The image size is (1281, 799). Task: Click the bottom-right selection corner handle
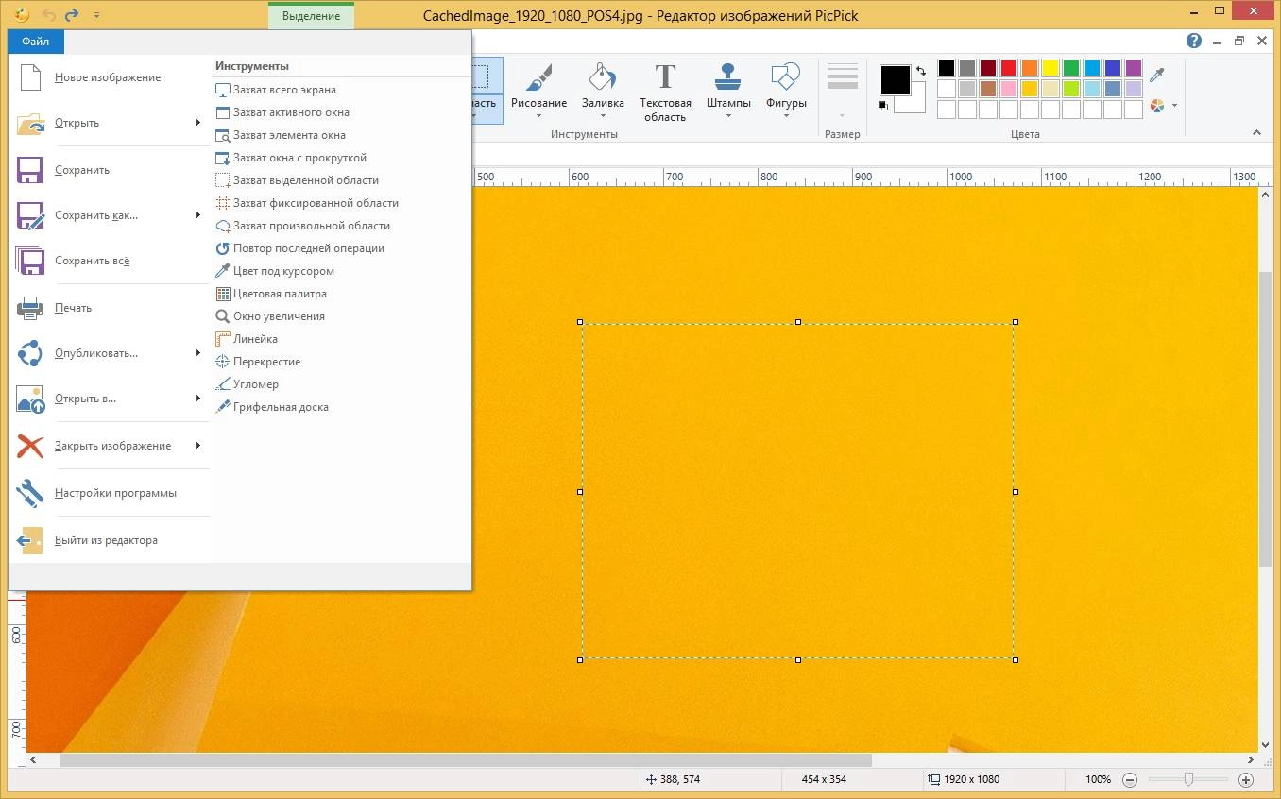tap(1016, 660)
